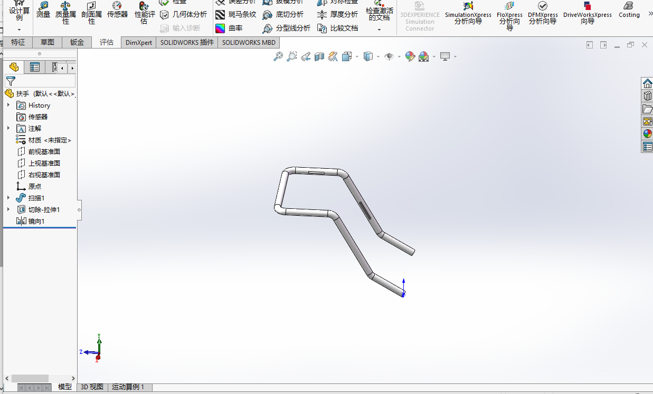
Task: Click Zoom to Area icon
Action: click(x=292, y=56)
